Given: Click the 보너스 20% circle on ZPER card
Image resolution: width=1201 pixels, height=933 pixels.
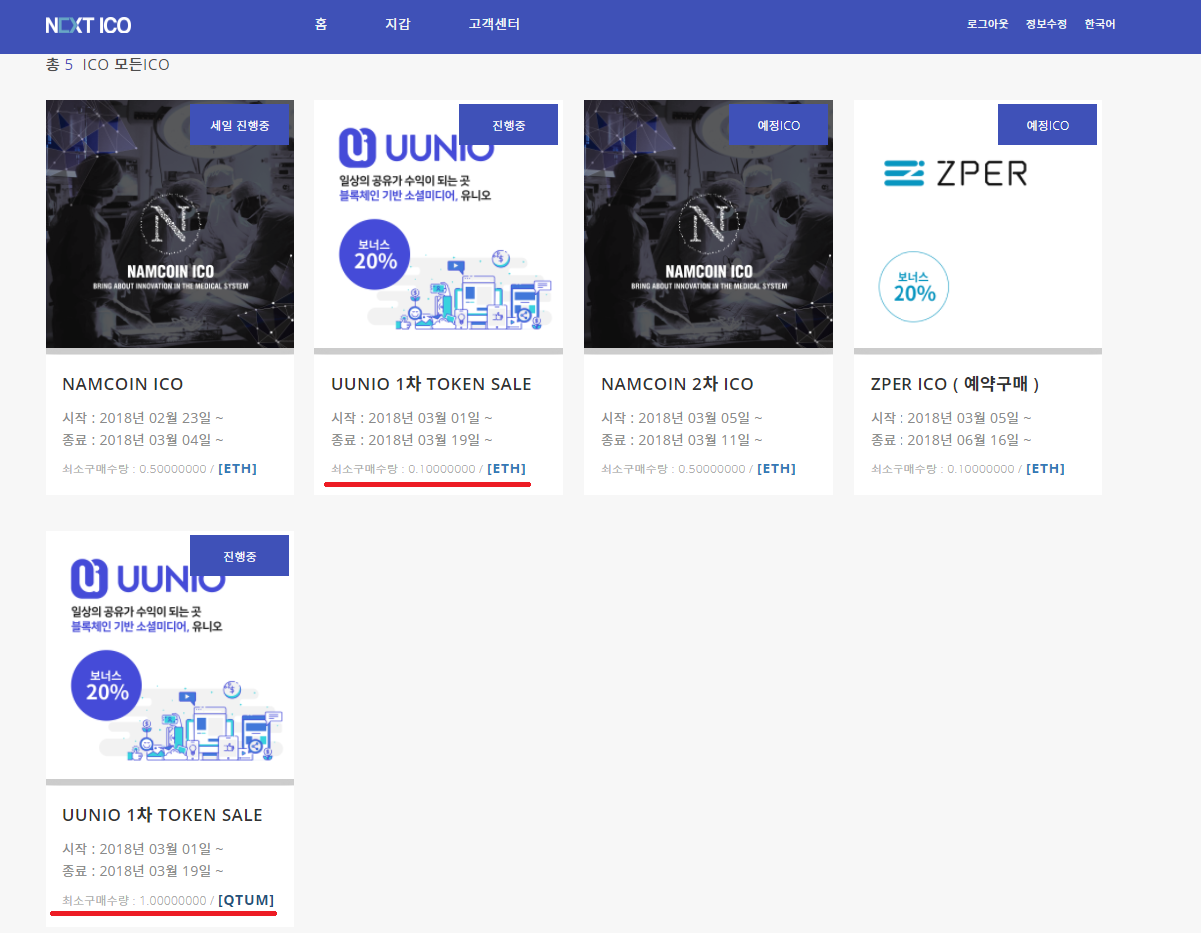Looking at the screenshot, I should [913, 287].
